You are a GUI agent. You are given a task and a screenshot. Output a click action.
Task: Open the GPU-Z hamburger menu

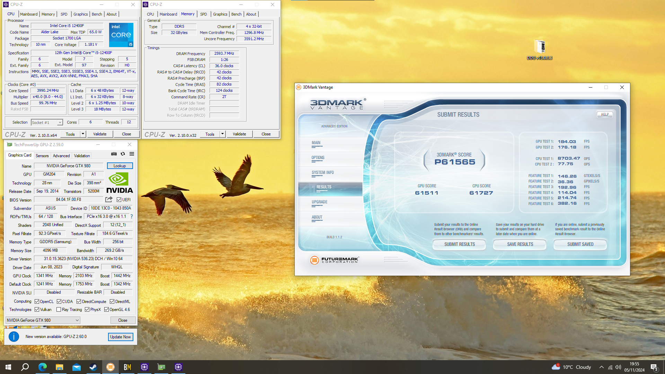[x=132, y=154]
